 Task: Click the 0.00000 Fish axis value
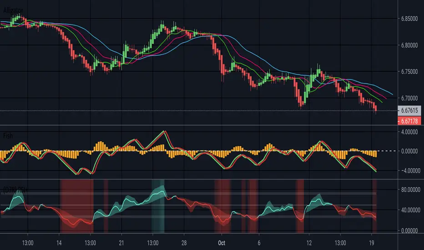pyautogui.click(x=409, y=151)
